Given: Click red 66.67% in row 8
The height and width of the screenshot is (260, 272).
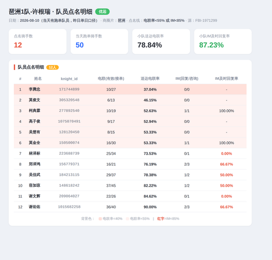Looking at the screenshot, I should (226, 164).
